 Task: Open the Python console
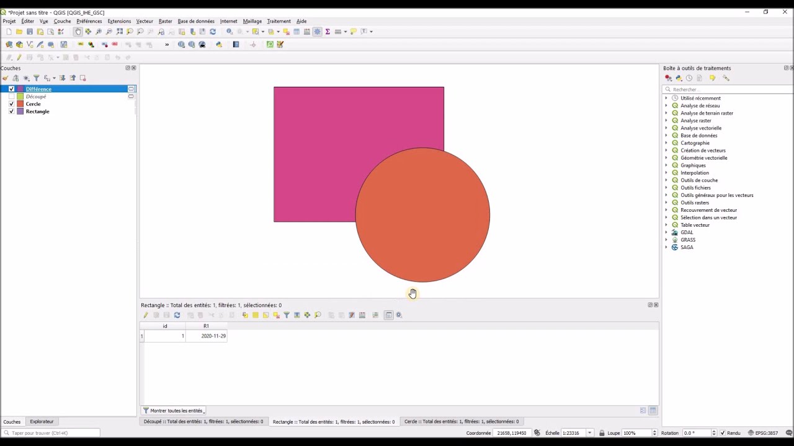pos(219,45)
